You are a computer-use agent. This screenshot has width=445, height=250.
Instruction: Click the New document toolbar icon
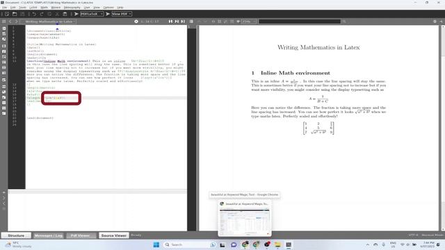[7, 14]
